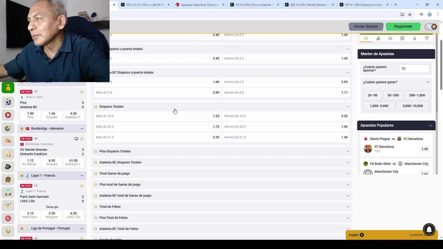
Task: Expand Pisa Total de Faltas market
Action: click(222, 218)
